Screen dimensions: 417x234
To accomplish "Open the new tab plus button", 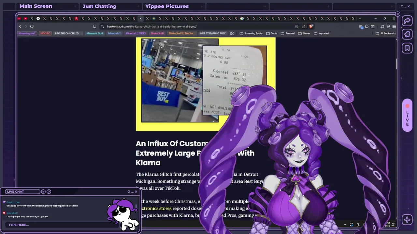I will [360, 19].
